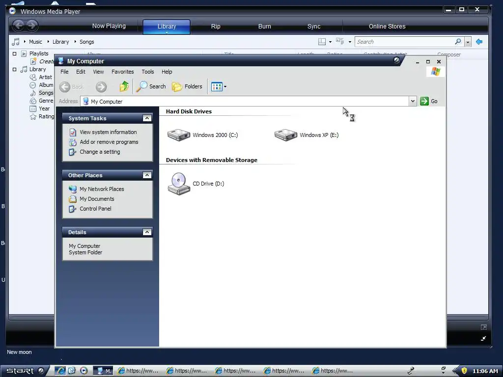This screenshot has width=503, height=377.
Task: Click the music note icon in Media Player breadcrumb
Action: coord(15,42)
